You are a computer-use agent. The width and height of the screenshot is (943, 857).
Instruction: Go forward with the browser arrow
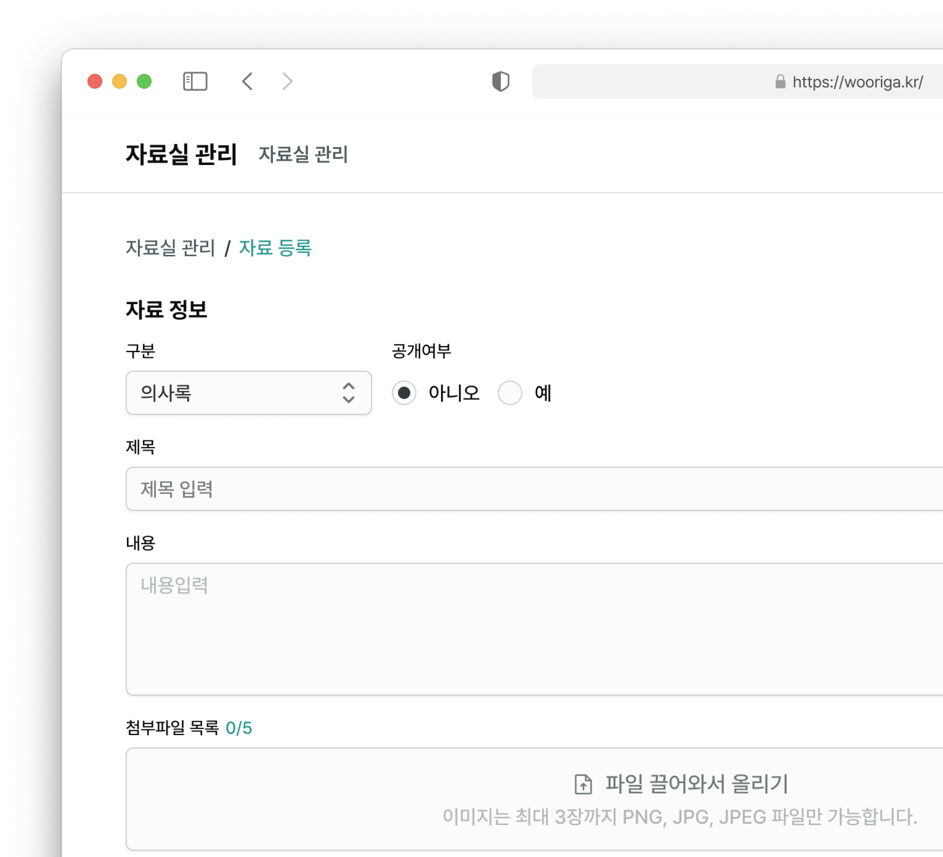tap(287, 81)
